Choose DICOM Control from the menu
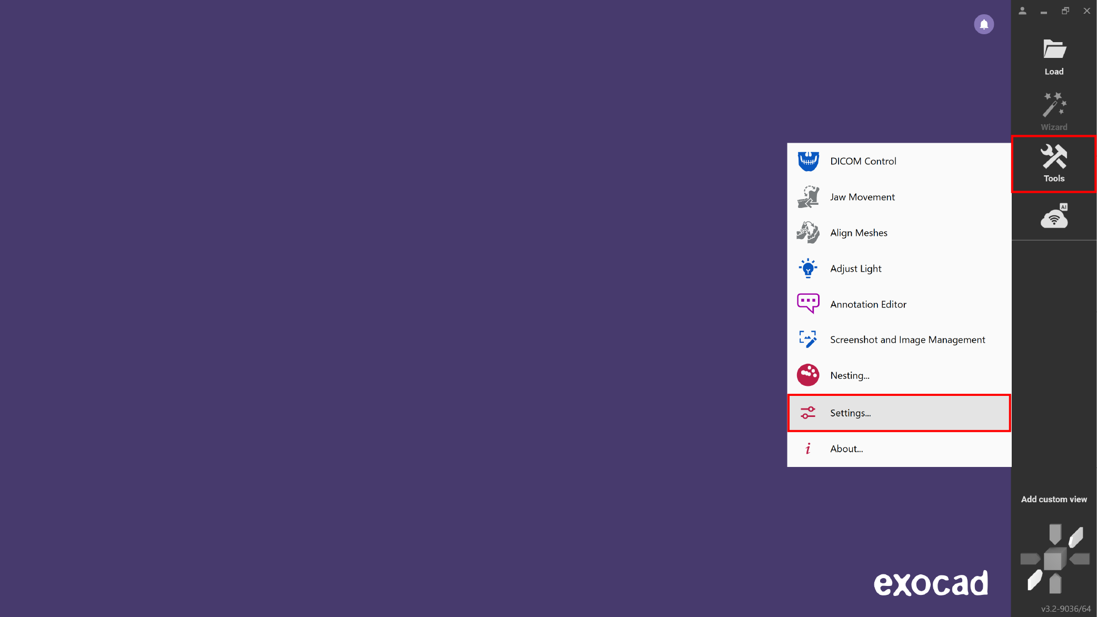 (x=899, y=161)
